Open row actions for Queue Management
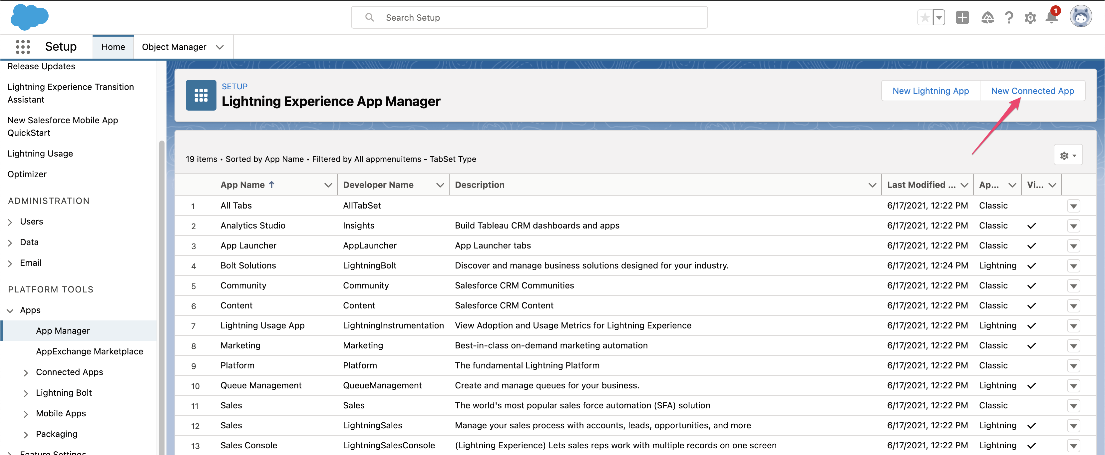This screenshot has width=1105, height=455. coord(1073,385)
